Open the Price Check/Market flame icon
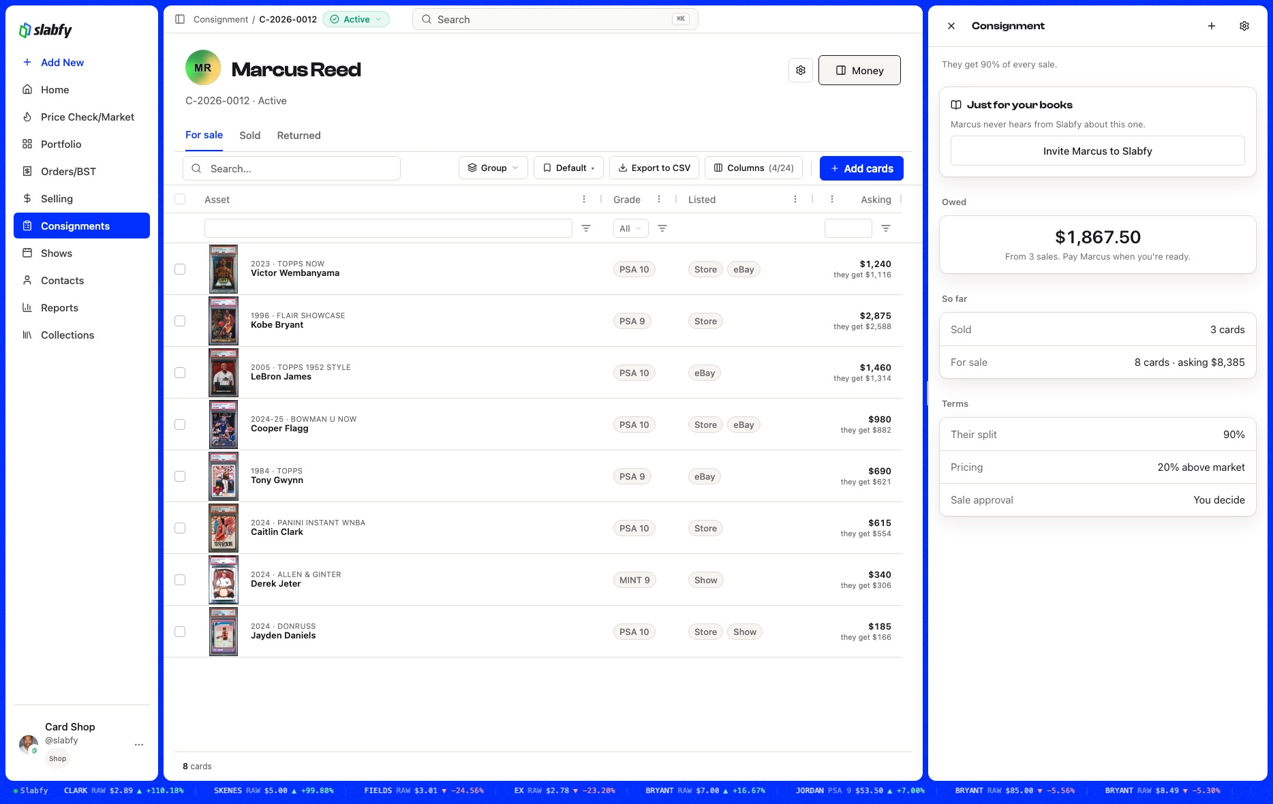 coord(27,117)
